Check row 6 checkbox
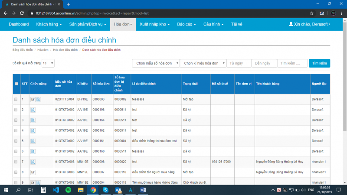 point(16,151)
